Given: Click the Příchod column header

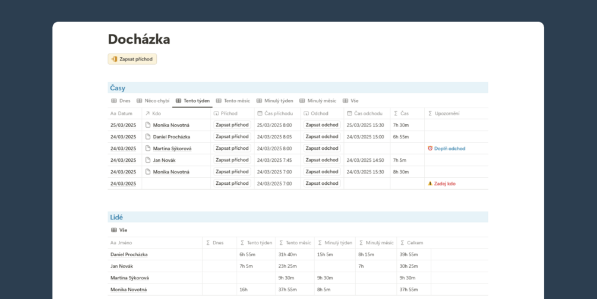Looking at the screenshot, I should pyautogui.click(x=232, y=114).
